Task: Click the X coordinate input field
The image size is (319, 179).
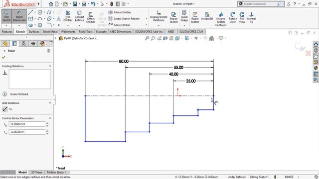Action: pyautogui.click(x=27, y=124)
